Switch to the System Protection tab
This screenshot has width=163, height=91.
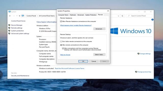click(91, 15)
